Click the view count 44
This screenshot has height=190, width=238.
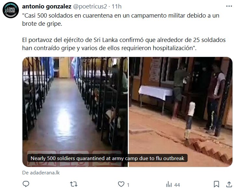(177, 185)
